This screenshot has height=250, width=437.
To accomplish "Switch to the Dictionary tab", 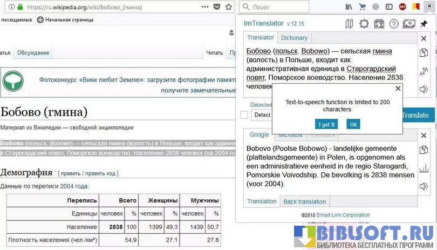I will point(294,38).
